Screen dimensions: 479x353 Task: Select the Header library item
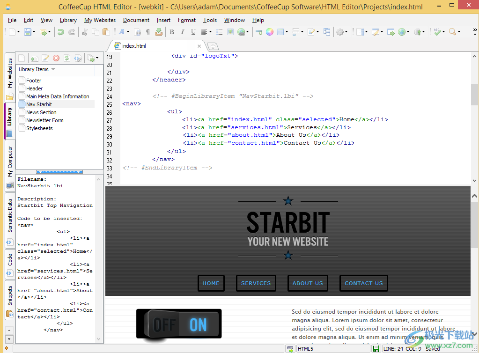(34, 88)
